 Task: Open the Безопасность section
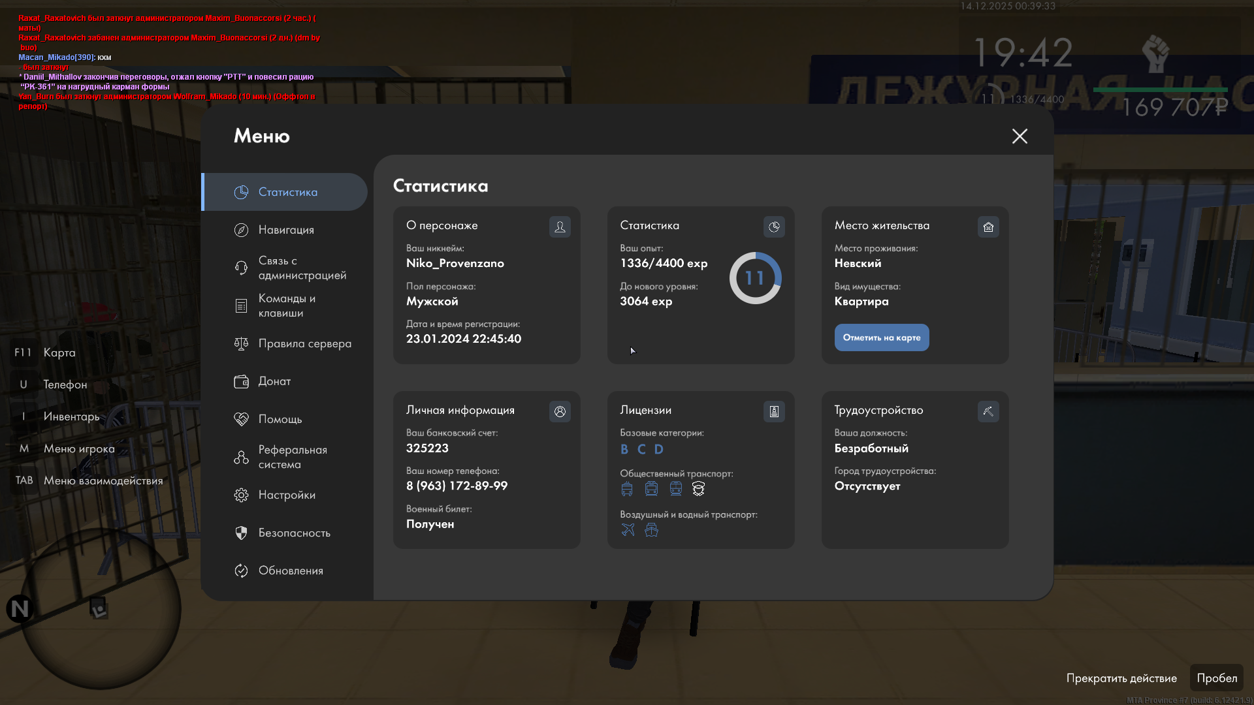click(294, 533)
